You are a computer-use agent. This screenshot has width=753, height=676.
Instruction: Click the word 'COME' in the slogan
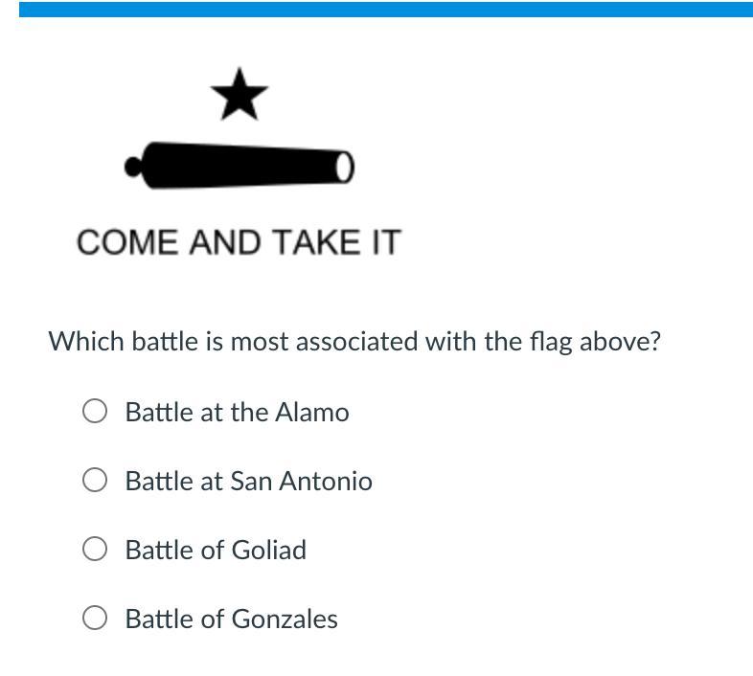pyautogui.click(x=126, y=242)
